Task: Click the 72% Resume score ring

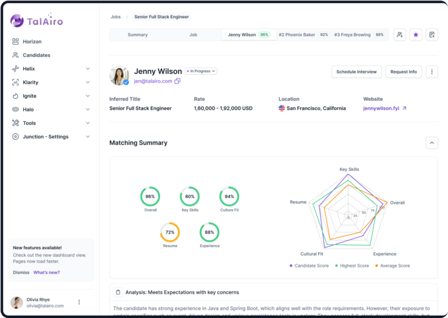Action: 170,232
